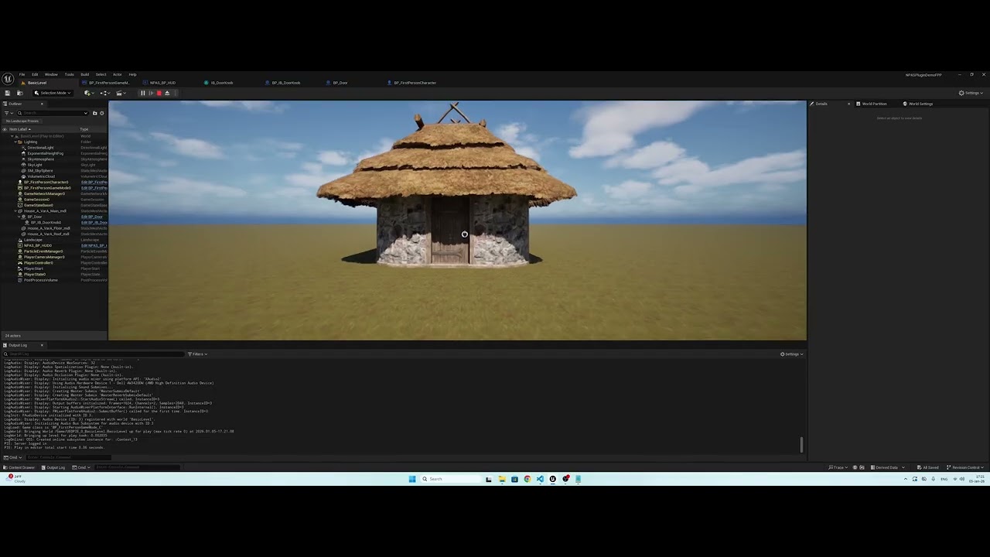This screenshot has height=557, width=990.
Task: Create a new folder in the Outliner
Action: [95, 113]
